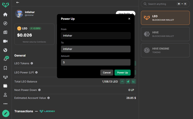The width and height of the screenshot is (193, 119).
Task: Click the Search anything box
Action: (x=165, y=4)
